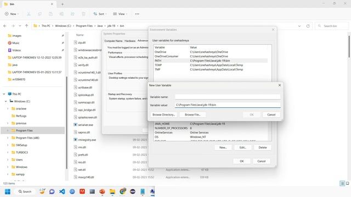Select Program Files in navigation tree
This screenshot has width=351, height=197.
33,130
